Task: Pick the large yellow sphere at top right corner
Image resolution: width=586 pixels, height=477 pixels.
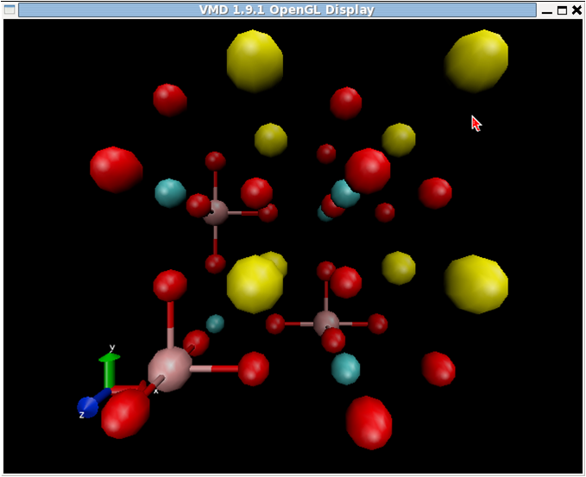Action: click(476, 61)
